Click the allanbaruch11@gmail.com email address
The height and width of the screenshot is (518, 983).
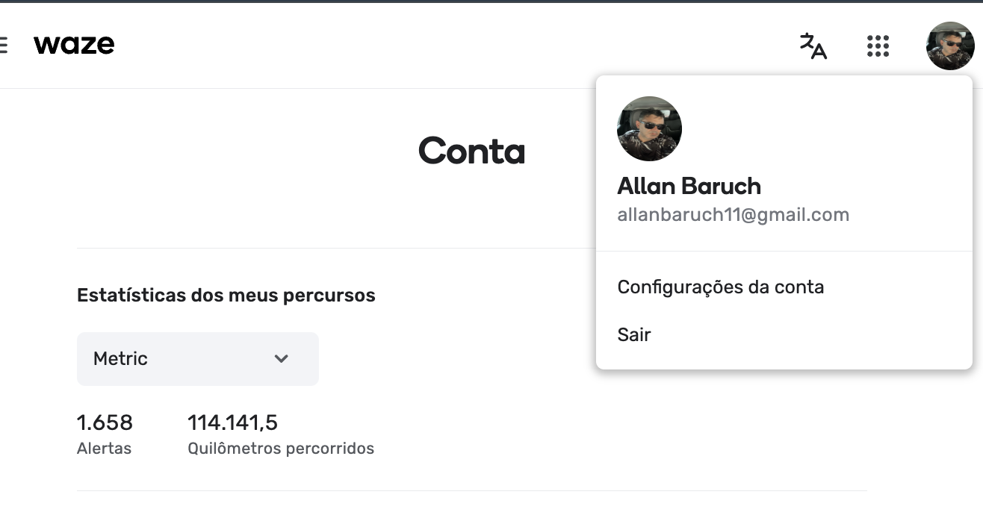(x=734, y=215)
